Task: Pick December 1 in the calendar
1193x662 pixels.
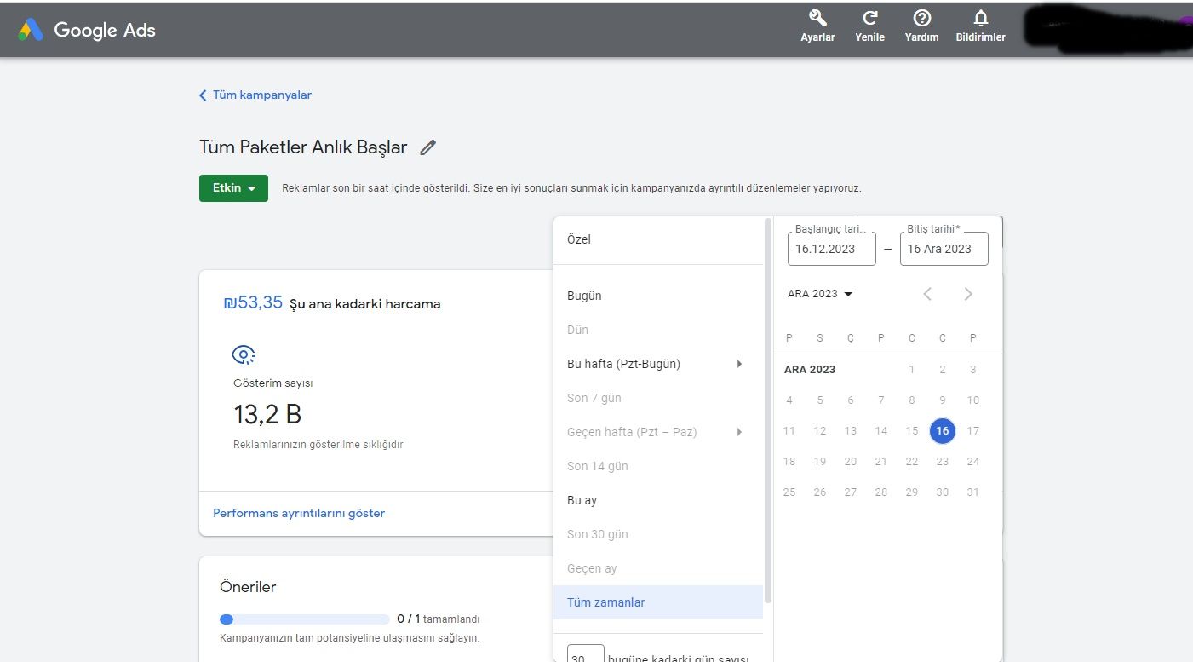Action: [912, 370]
